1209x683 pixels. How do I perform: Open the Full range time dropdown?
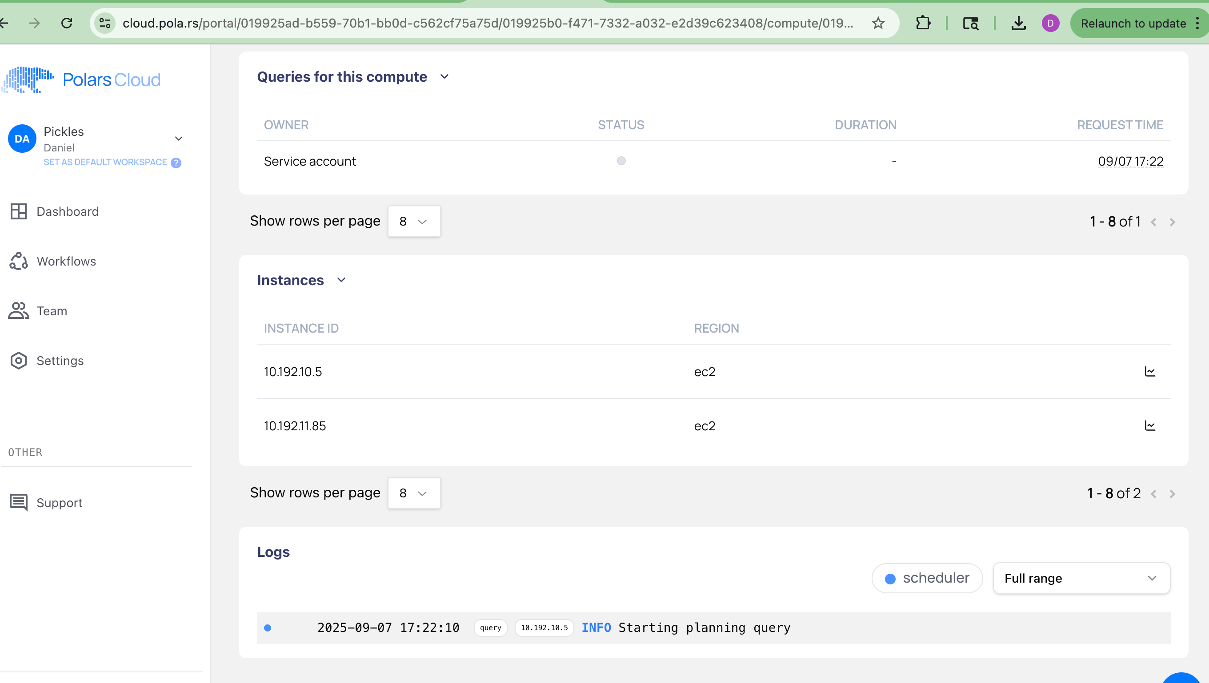(1081, 578)
